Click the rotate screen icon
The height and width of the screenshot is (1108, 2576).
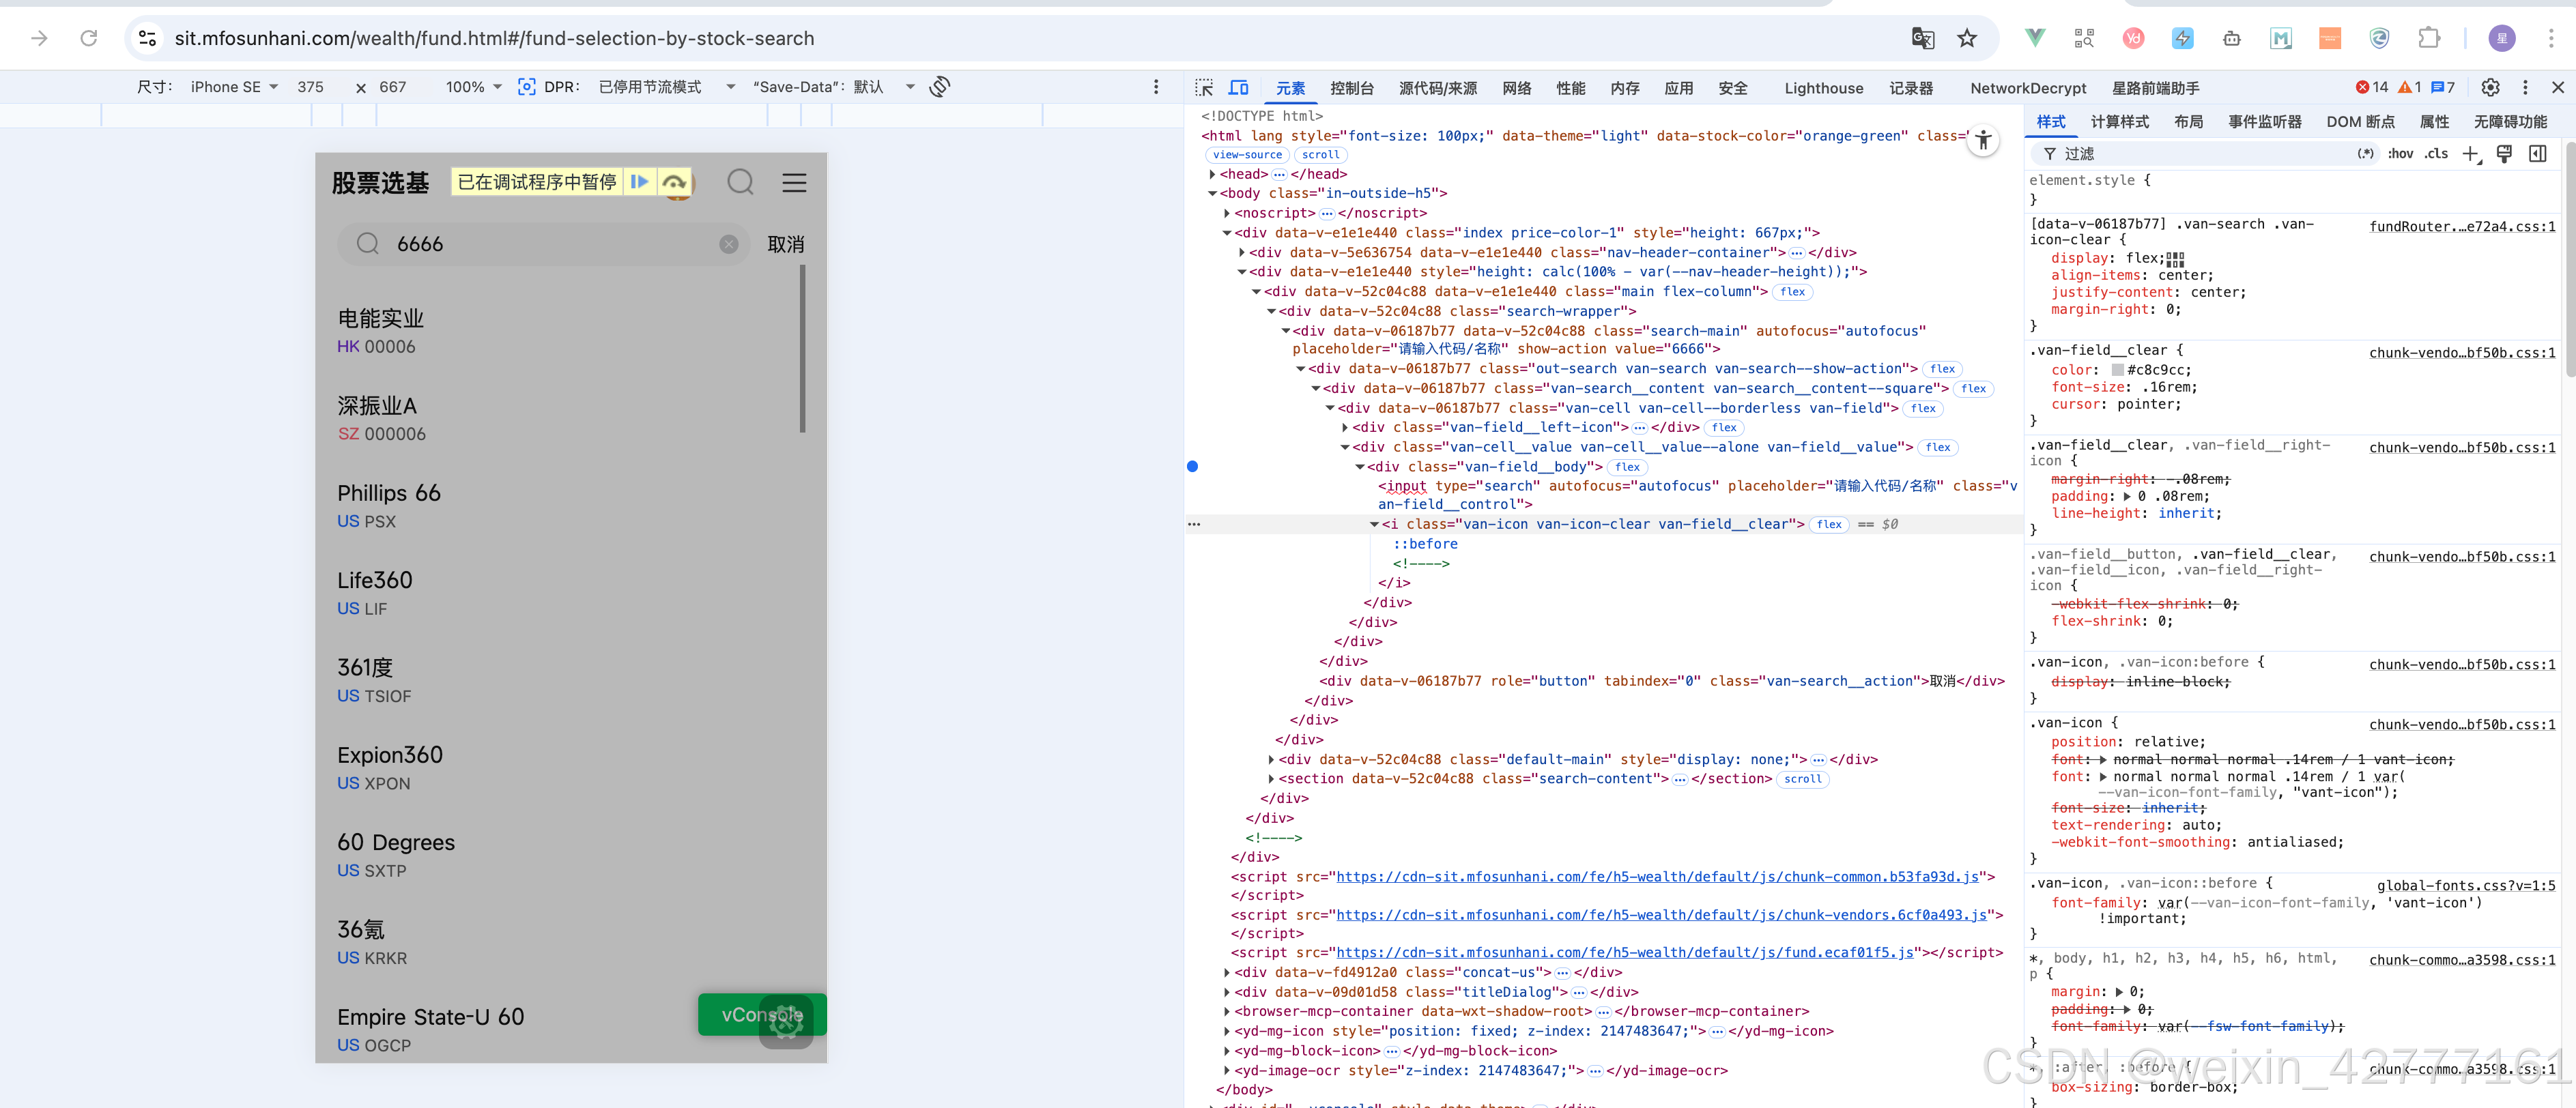point(939,87)
